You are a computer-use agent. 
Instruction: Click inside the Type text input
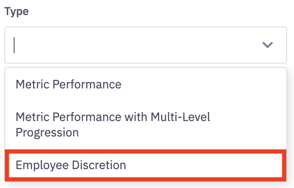coord(129,45)
